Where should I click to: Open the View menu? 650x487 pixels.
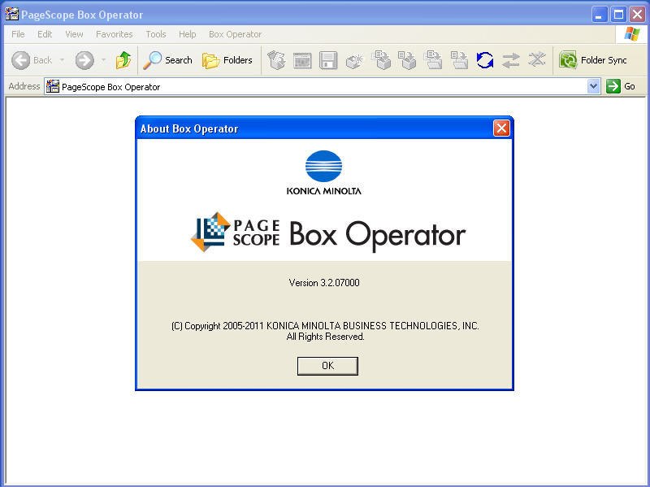pyautogui.click(x=74, y=34)
